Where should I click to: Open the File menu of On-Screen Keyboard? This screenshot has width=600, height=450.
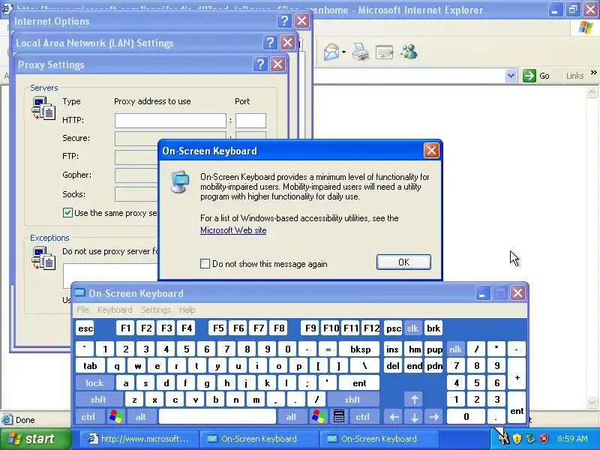[82, 310]
